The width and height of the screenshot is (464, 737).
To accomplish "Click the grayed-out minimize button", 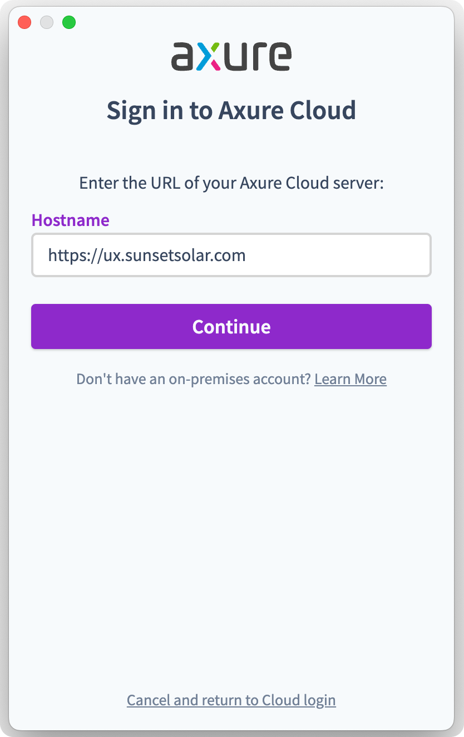I will coord(47,23).
